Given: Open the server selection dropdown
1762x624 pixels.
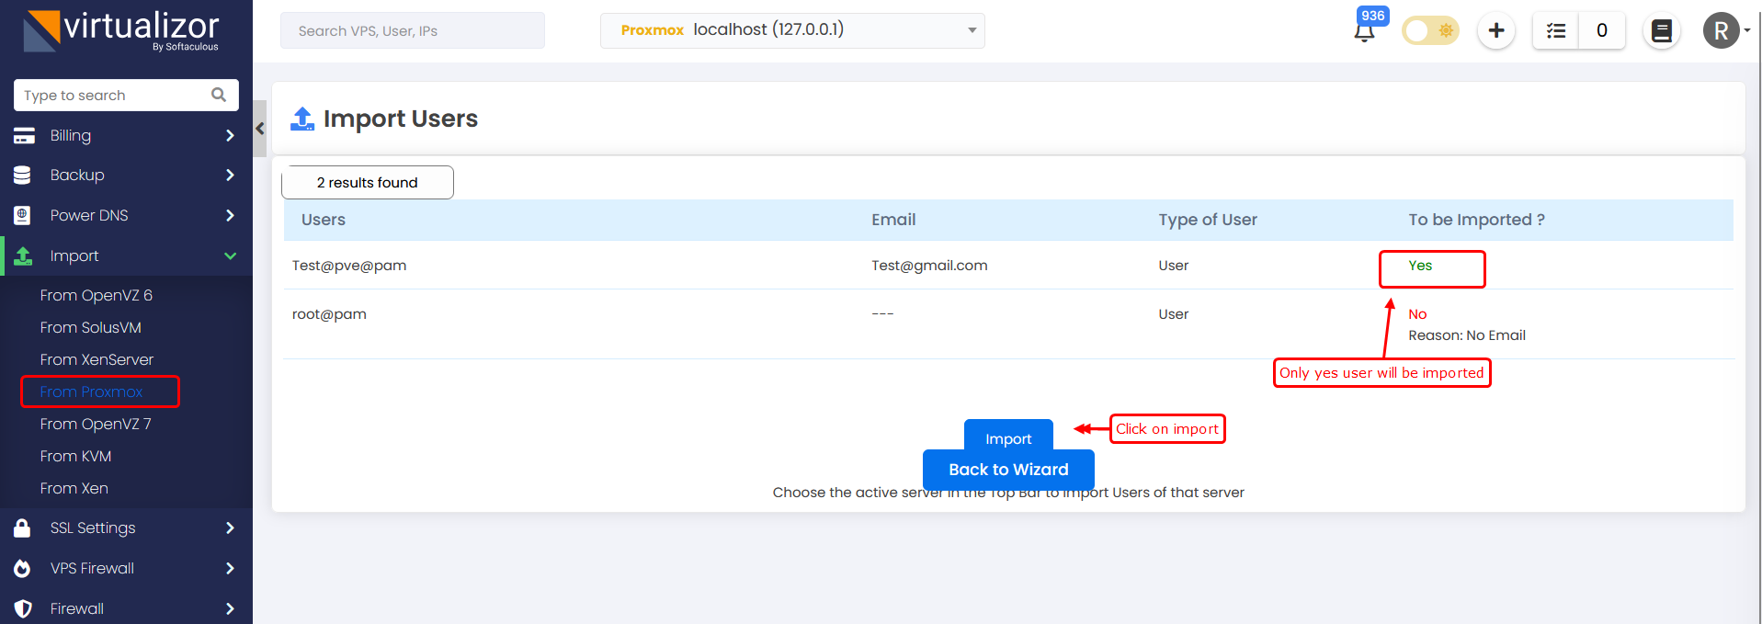Looking at the screenshot, I should click(792, 30).
